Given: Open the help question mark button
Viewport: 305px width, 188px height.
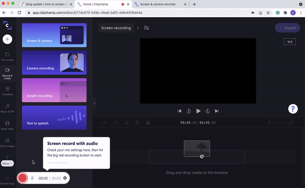Looking at the screenshot, I should tap(293, 109).
